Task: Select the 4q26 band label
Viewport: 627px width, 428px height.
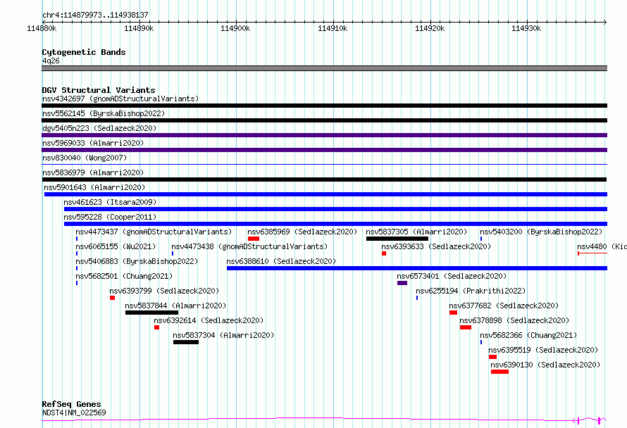Action: coord(51,61)
